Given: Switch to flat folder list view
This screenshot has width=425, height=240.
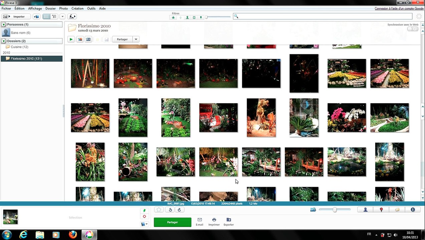Looking at the screenshot, I should coord(46,16).
